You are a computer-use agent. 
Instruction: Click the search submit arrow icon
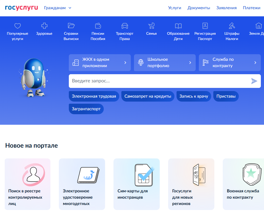pos(254,81)
